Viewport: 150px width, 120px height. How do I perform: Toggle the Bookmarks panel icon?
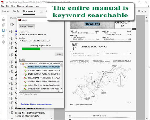tap(4, 30)
